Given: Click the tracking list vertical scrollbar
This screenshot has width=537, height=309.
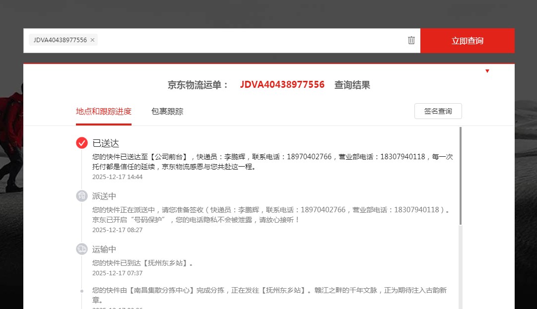Looking at the screenshot, I should coord(460,176).
